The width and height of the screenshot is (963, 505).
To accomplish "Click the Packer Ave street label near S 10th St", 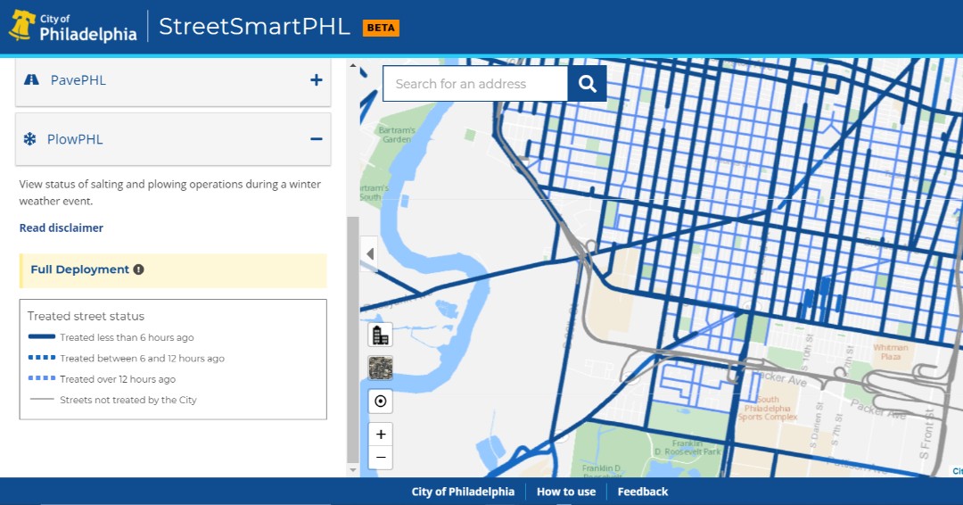I will click(x=780, y=377).
